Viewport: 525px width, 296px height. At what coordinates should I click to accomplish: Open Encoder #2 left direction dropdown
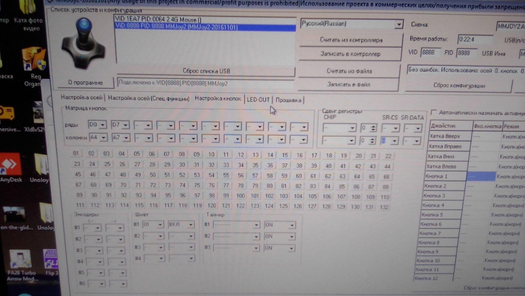pyautogui.click(x=93, y=239)
